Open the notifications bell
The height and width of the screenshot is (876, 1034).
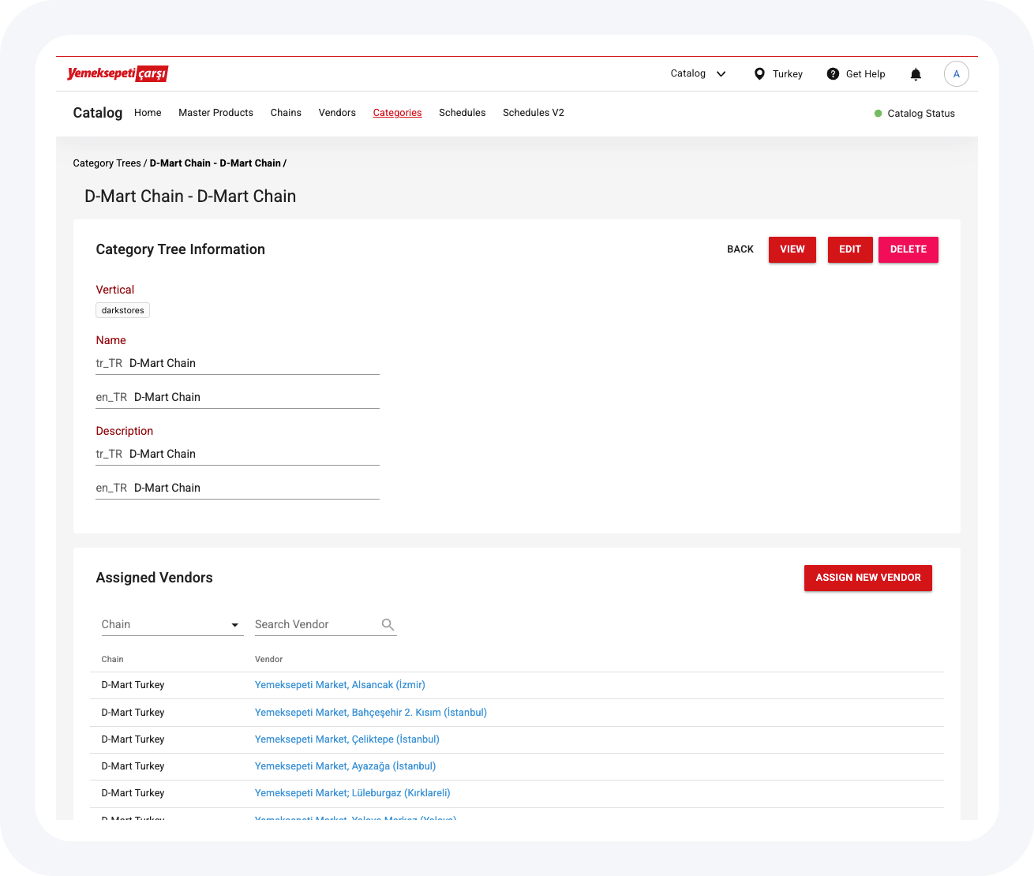coord(916,74)
